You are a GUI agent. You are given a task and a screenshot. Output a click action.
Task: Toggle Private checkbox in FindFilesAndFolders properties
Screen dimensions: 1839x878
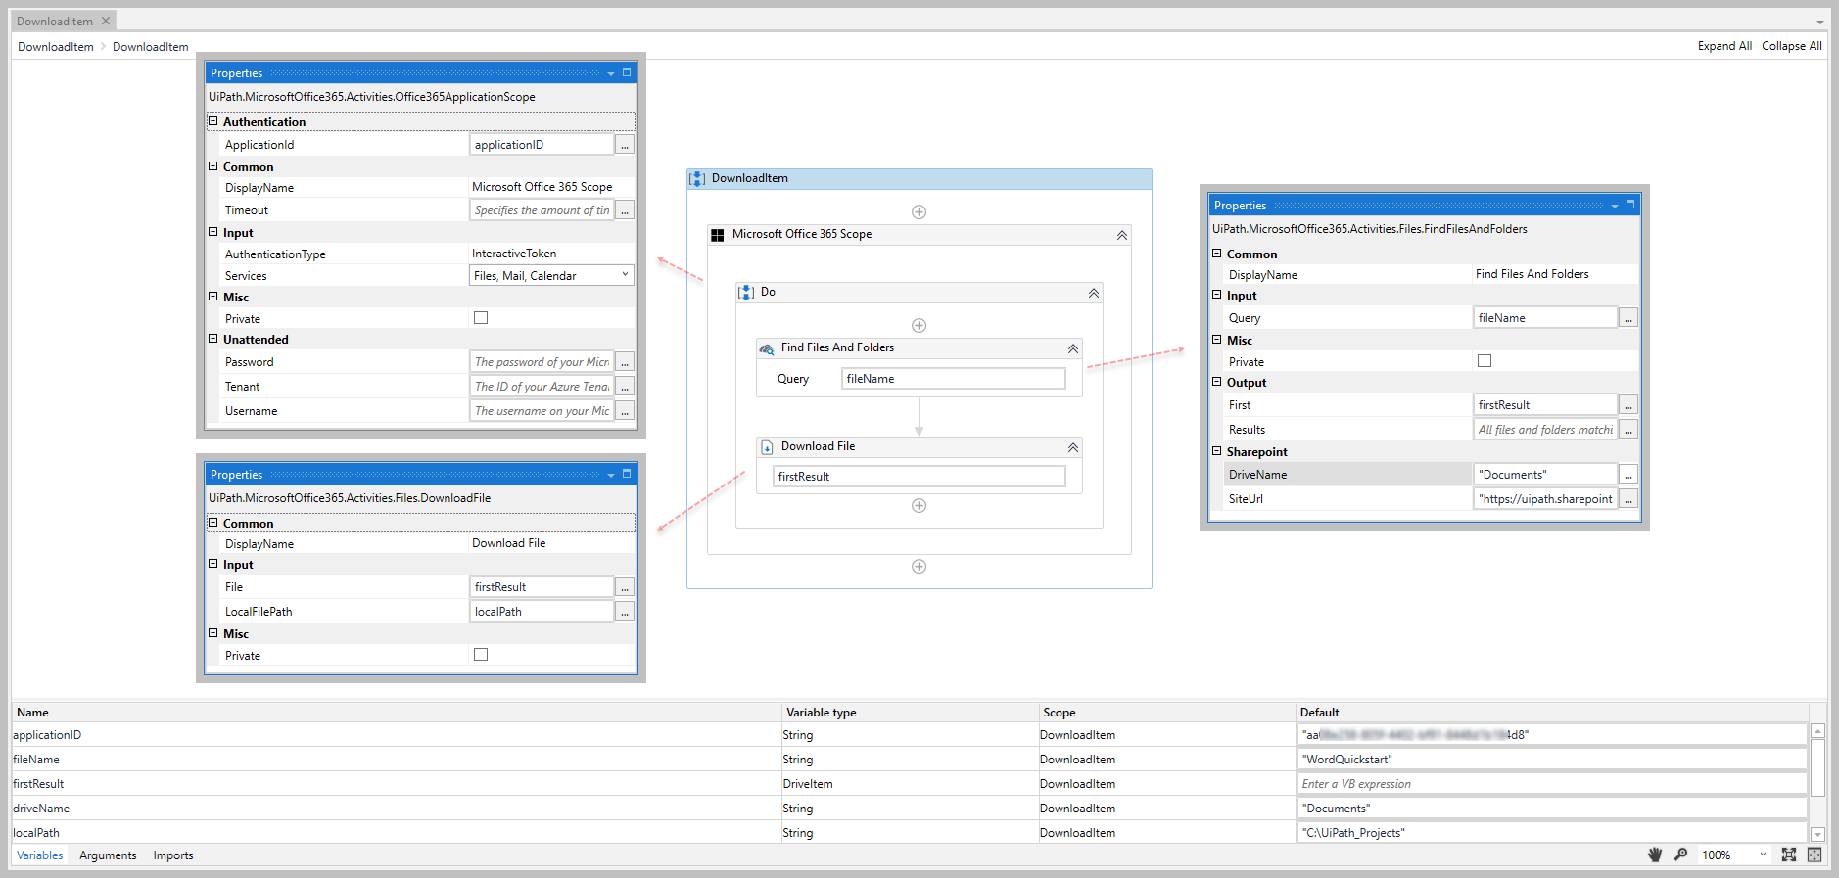point(1485,361)
